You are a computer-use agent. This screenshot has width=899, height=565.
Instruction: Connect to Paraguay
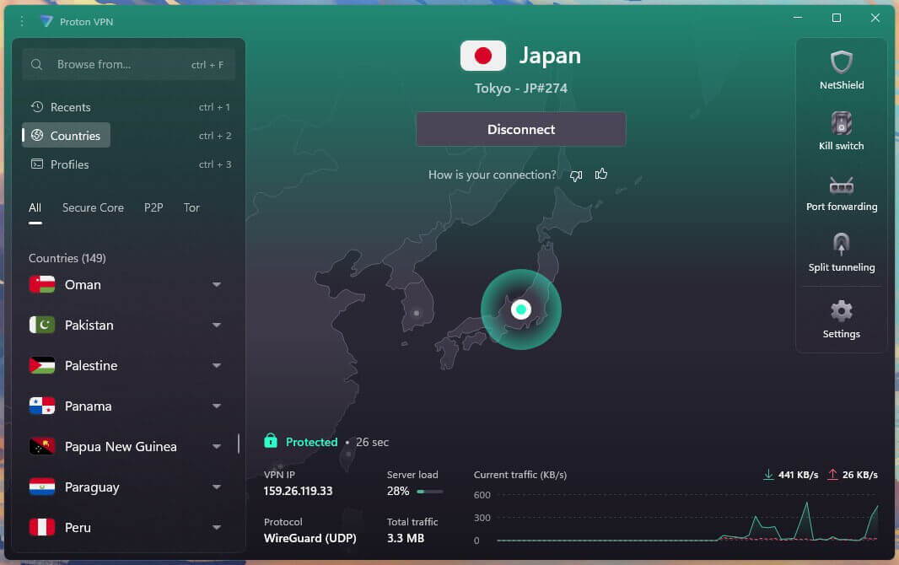[x=92, y=487]
